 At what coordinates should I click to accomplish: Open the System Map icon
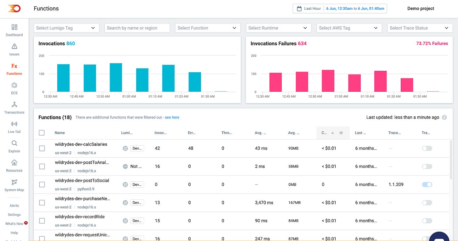tap(14, 182)
